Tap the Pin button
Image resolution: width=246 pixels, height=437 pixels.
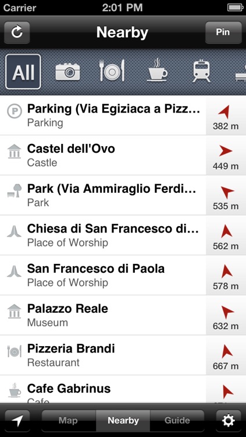pyautogui.click(x=223, y=32)
